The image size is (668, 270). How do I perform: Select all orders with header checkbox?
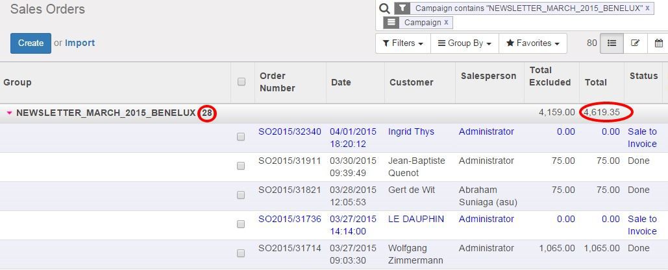point(241,82)
